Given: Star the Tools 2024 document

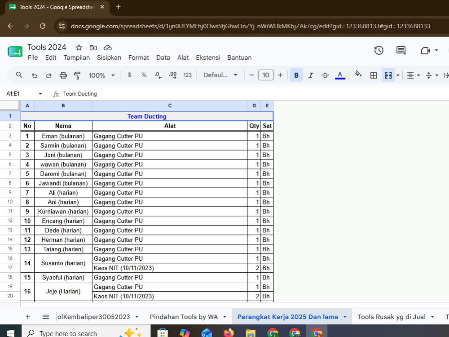Looking at the screenshot, I should (79, 48).
